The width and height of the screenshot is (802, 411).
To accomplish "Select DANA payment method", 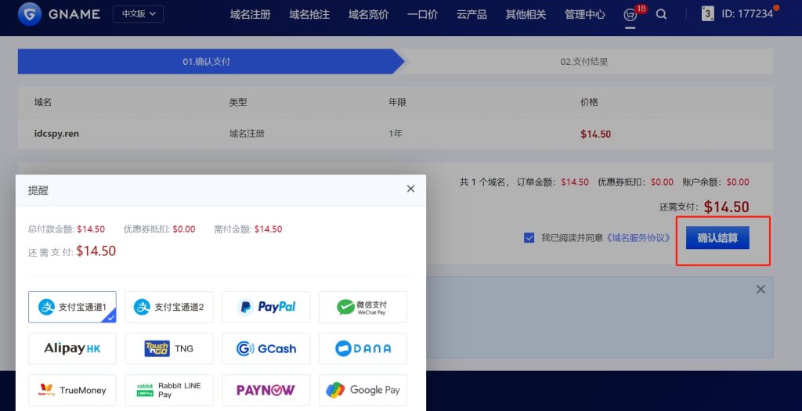I will coord(363,348).
